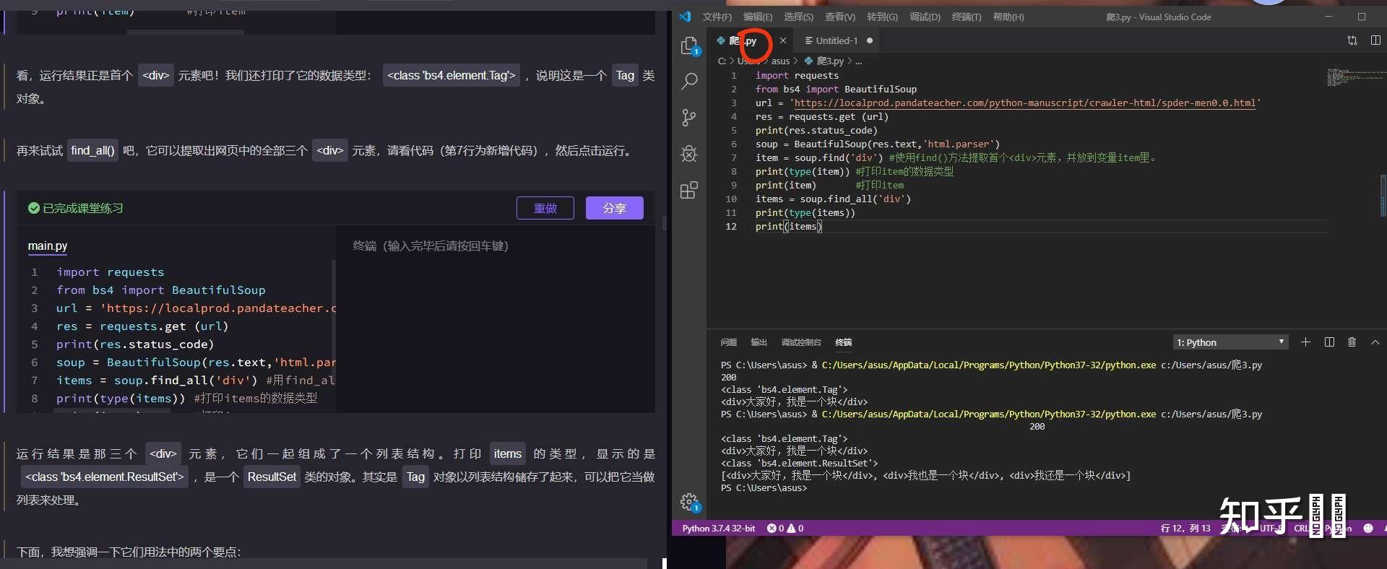Image resolution: width=1387 pixels, height=569 pixels.
Task: Open the 调试(D) menu
Action: pyautogui.click(x=925, y=17)
